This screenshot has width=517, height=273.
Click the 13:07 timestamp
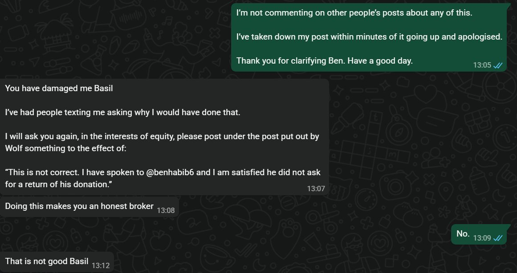pyautogui.click(x=316, y=189)
